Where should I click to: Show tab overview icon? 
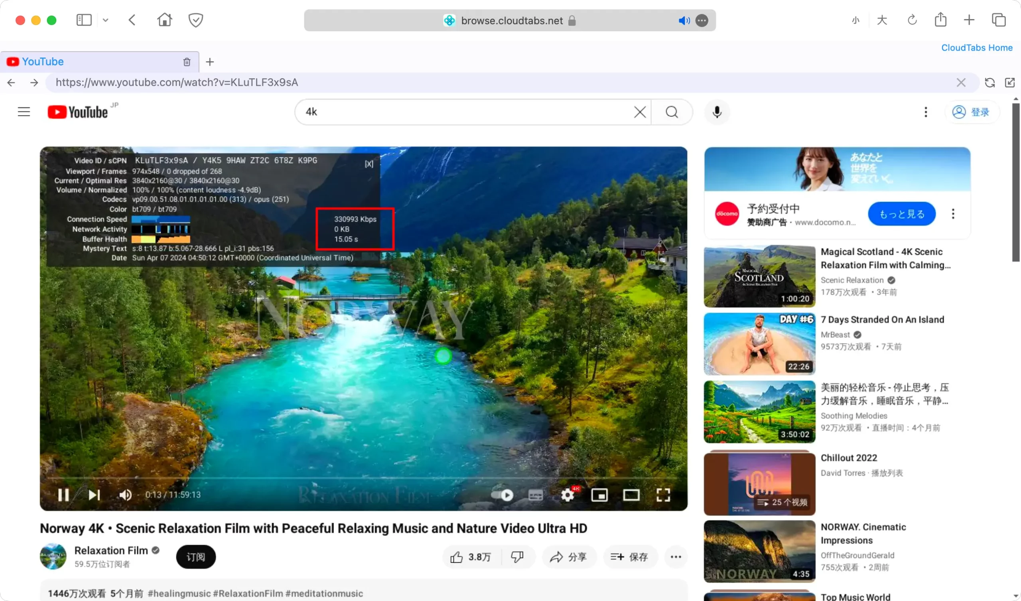click(x=998, y=20)
